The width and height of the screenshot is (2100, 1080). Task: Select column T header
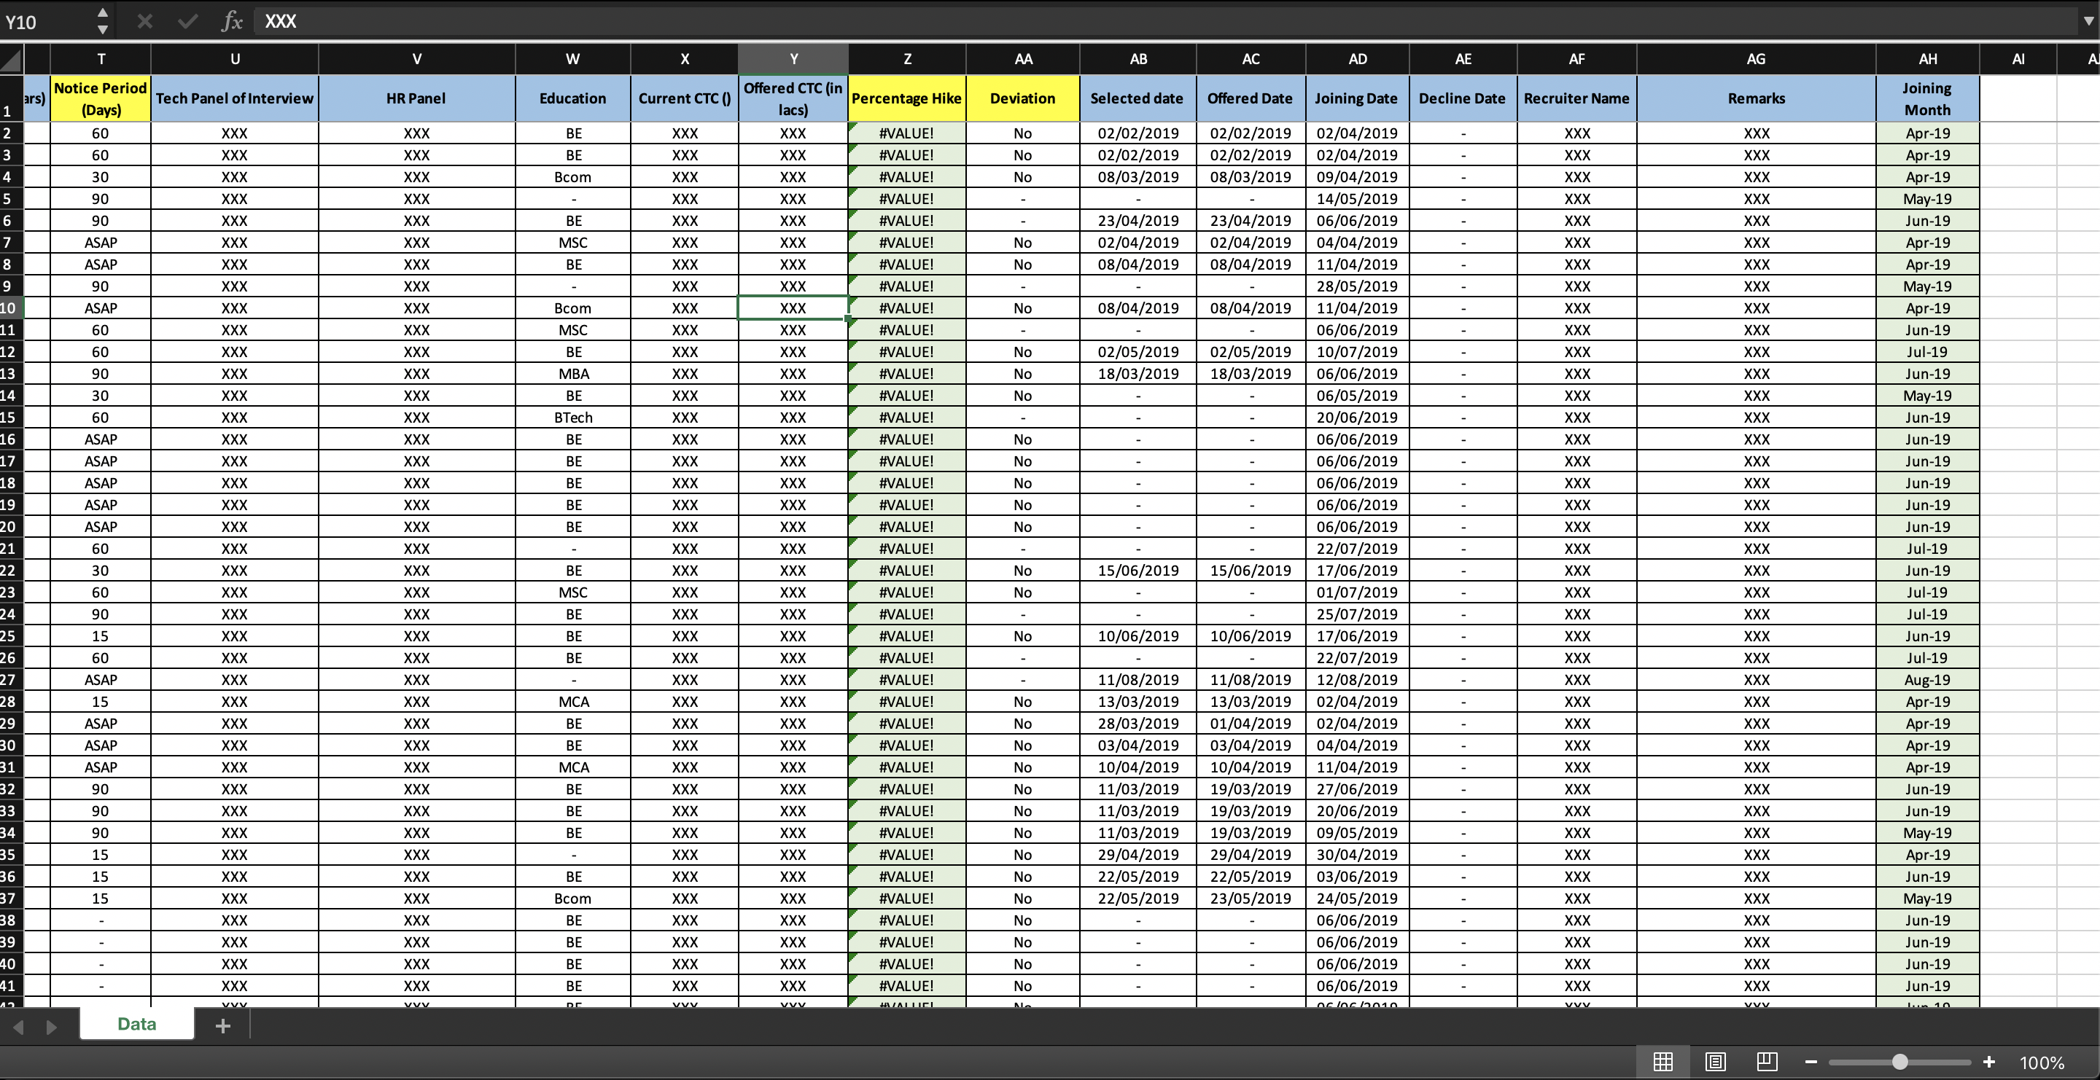[101, 58]
